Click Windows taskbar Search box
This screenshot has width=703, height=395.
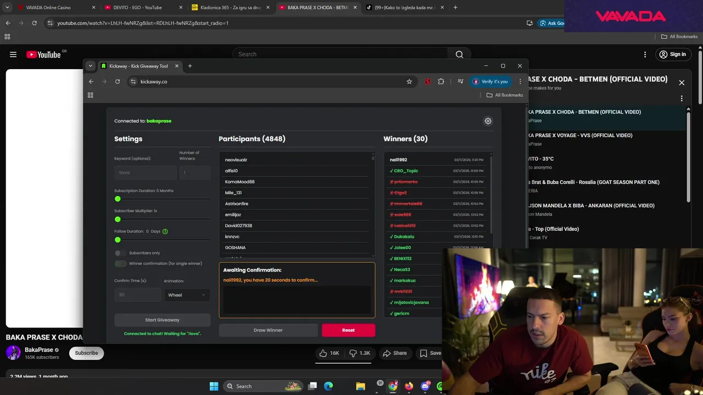264,386
